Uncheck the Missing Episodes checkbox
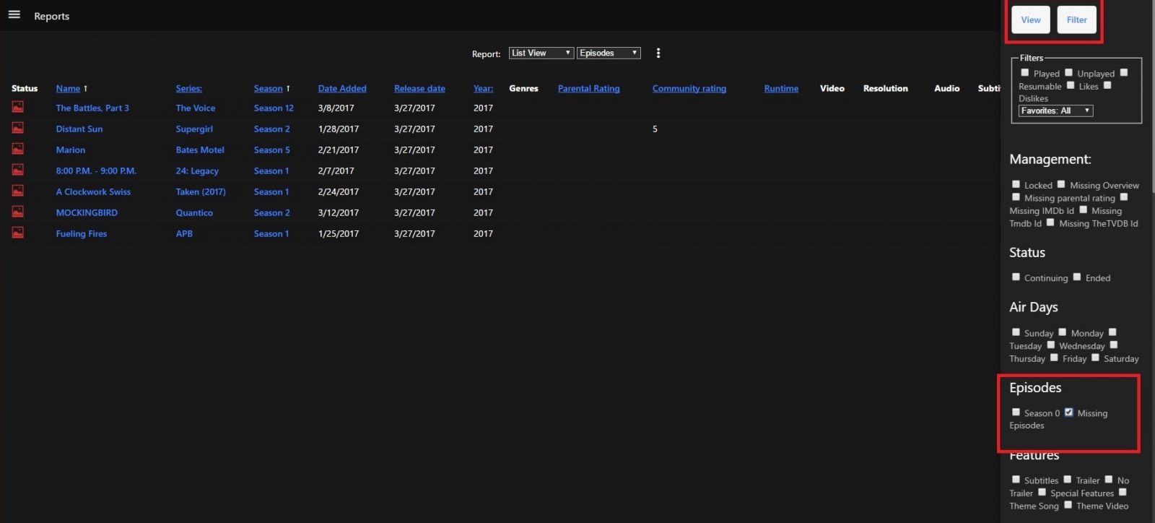This screenshot has height=523, width=1155. pos(1069,412)
